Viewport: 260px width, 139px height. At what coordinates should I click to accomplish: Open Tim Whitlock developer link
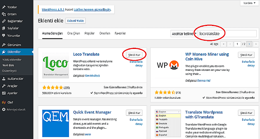(x=92, y=76)
